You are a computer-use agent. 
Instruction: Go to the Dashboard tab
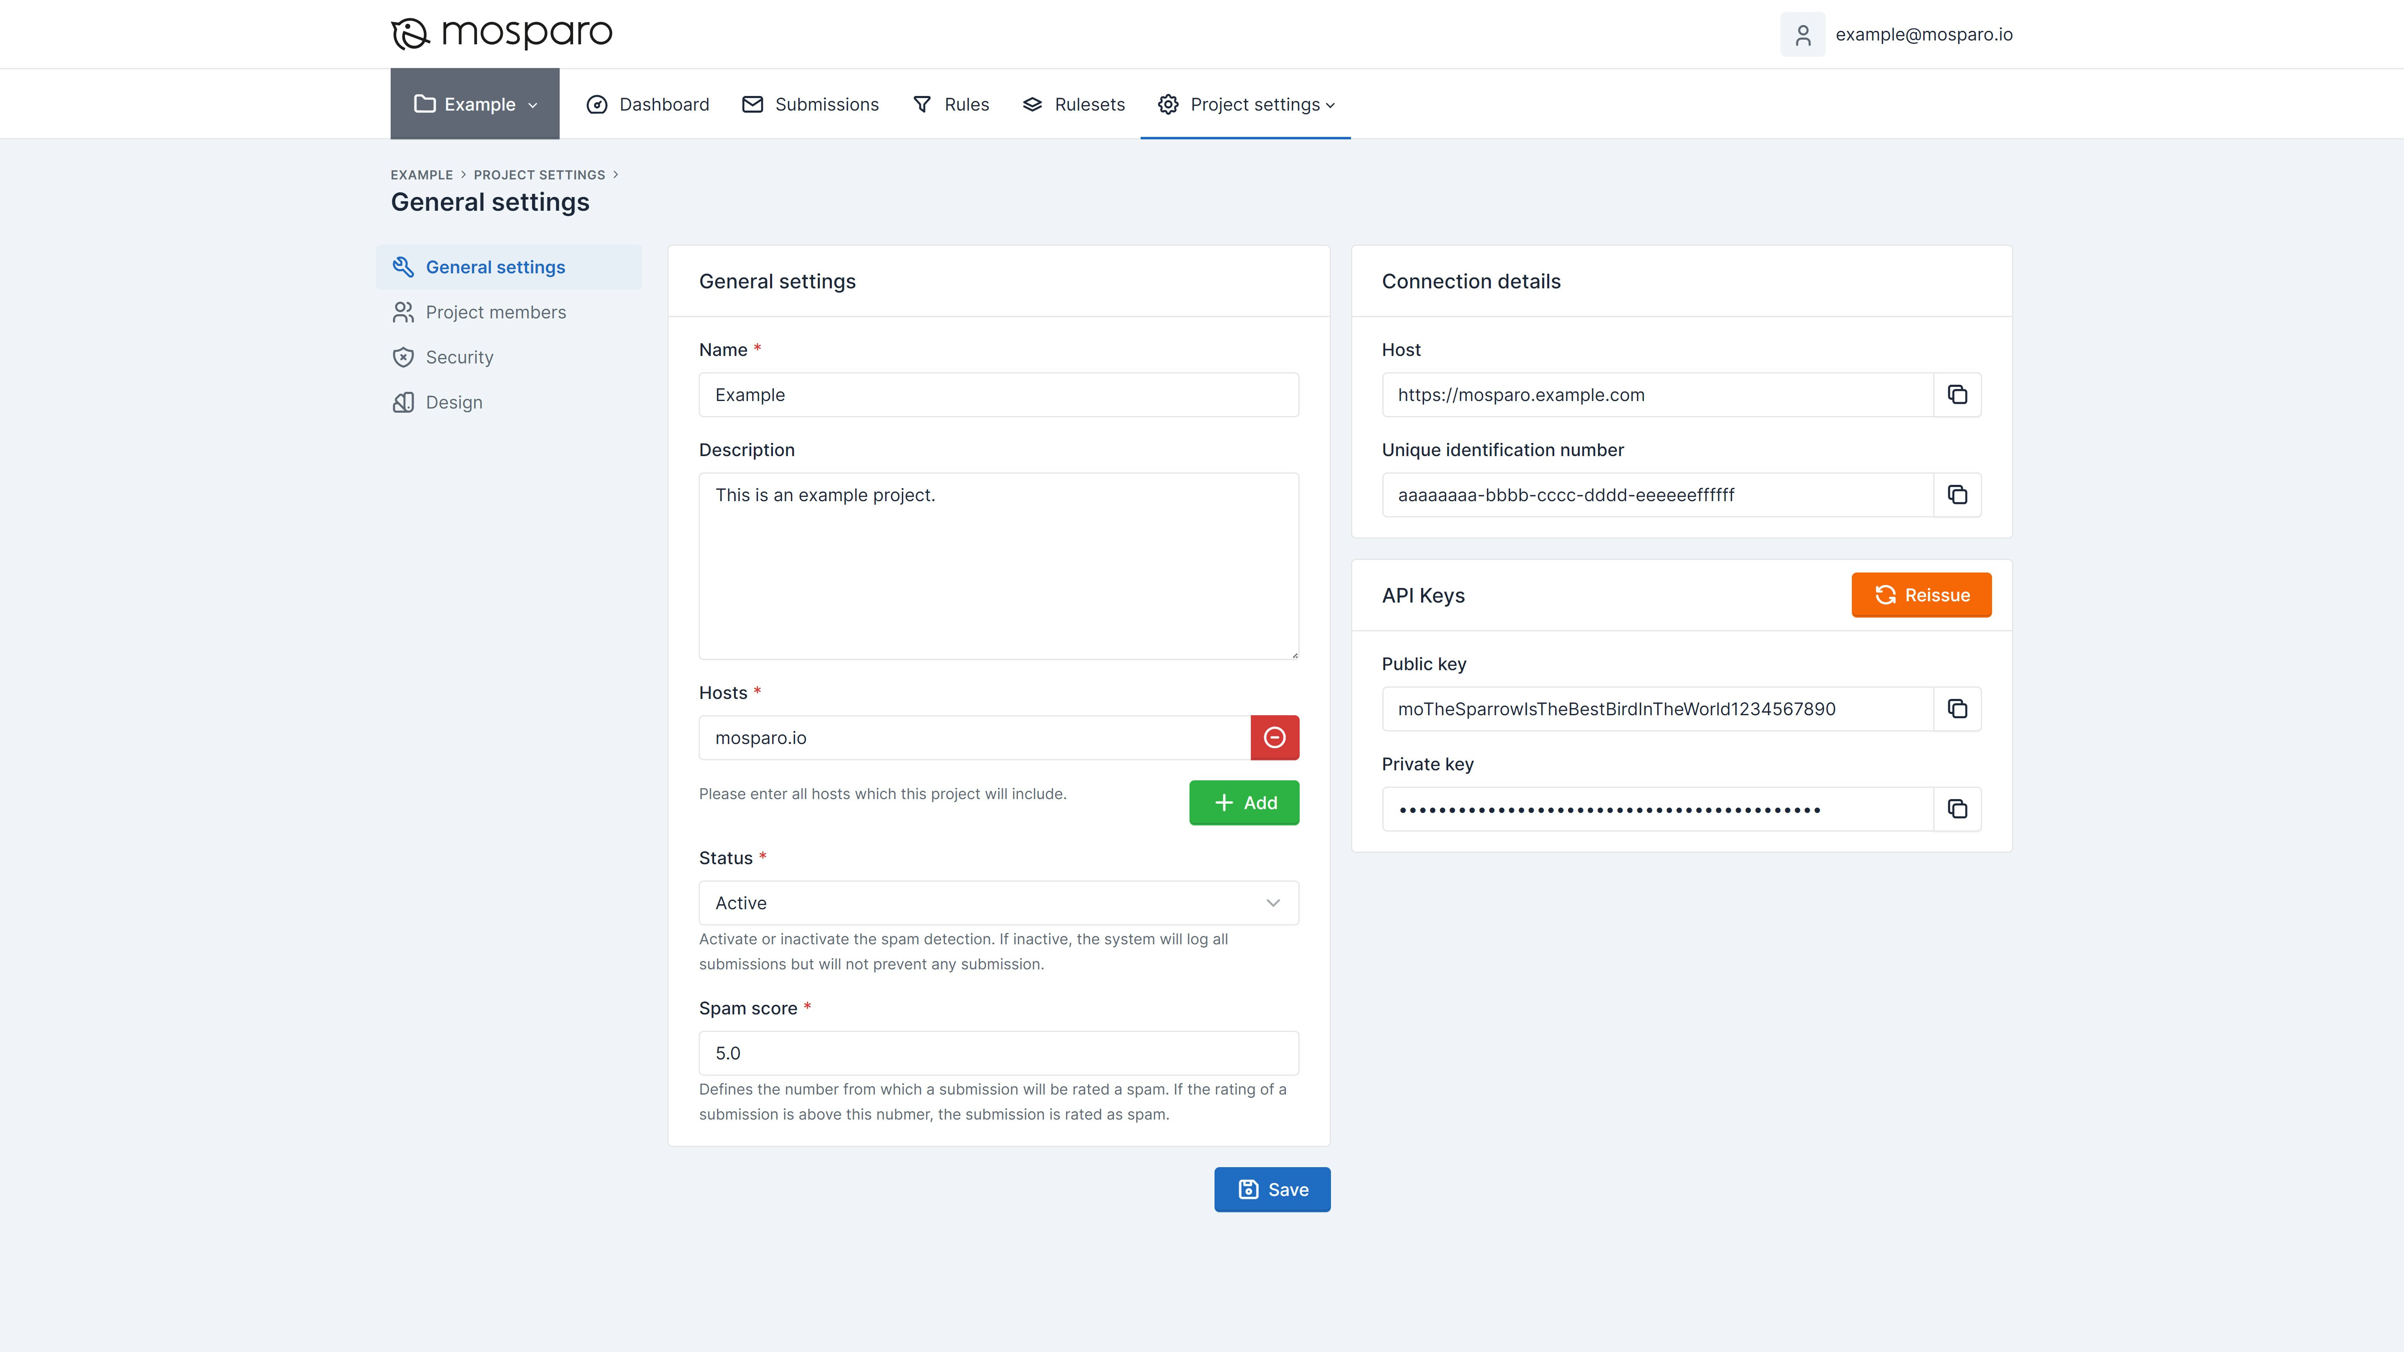tap(648, 104)
